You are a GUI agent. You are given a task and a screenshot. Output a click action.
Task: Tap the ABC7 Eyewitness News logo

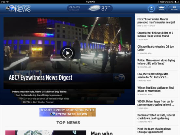(18, 8)
